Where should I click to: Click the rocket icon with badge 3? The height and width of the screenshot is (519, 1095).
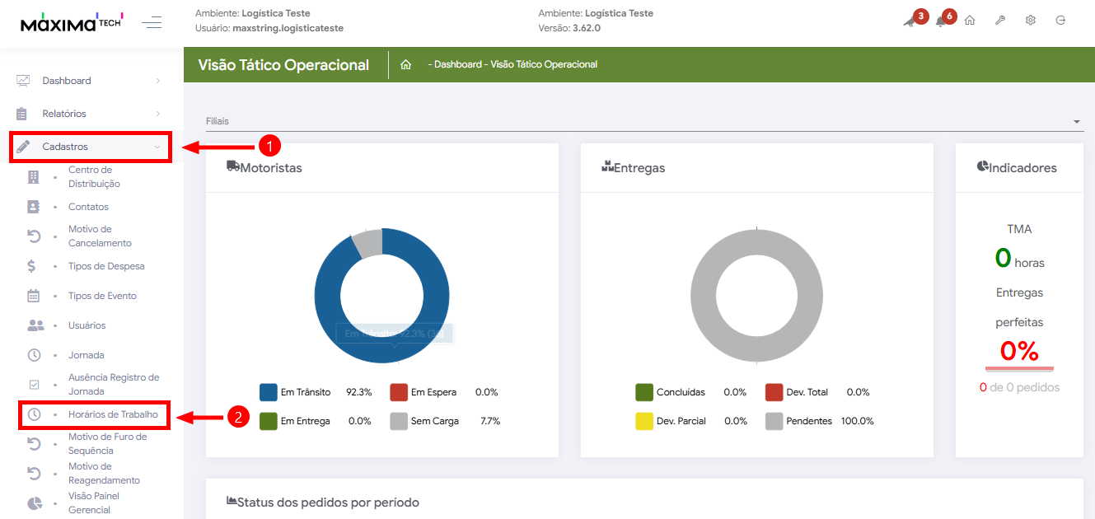(x=909, y=21)
